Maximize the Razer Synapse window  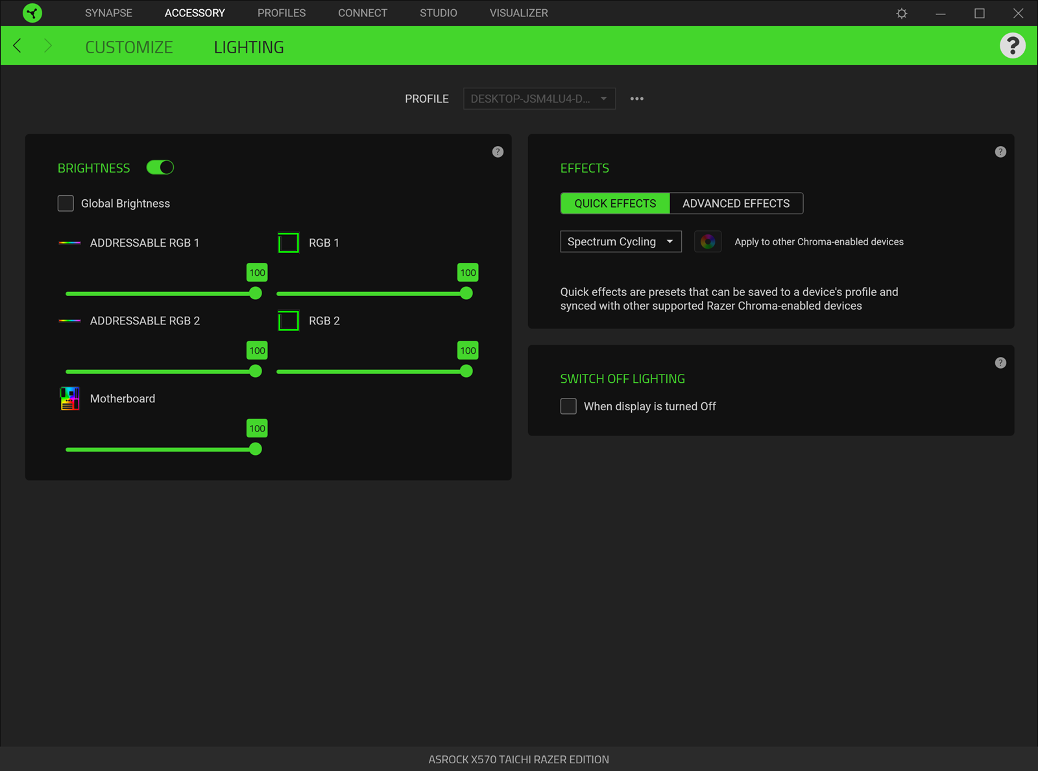click(980, 13)
